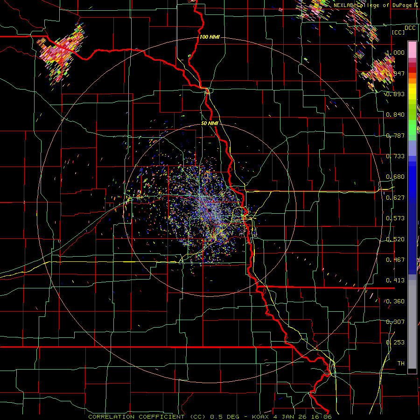Click the 0.360 scale value

395,301
